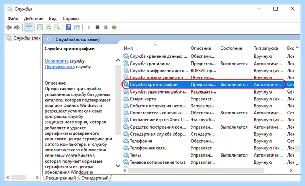Sort by the Имя column header

click(128, 48)
